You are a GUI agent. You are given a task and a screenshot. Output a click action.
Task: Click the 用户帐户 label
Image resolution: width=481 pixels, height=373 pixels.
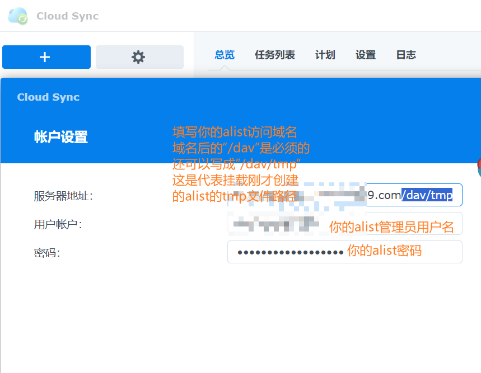pyautogui.click(x=58, y=224)
